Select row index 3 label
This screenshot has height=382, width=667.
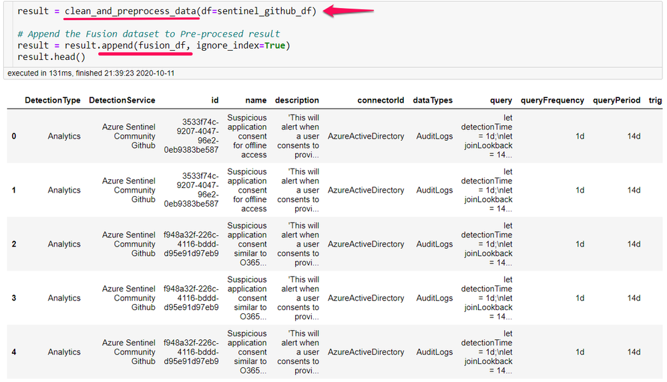coord(14,298)
